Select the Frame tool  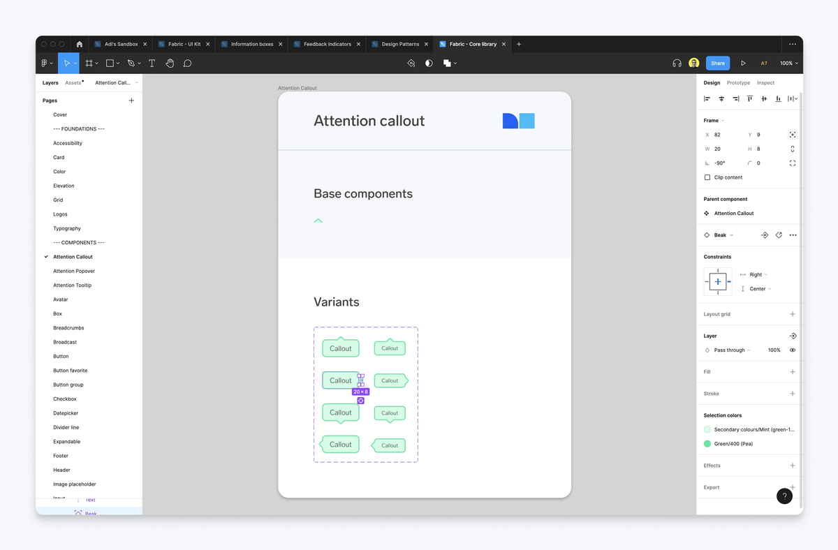[x=89, y=63]
